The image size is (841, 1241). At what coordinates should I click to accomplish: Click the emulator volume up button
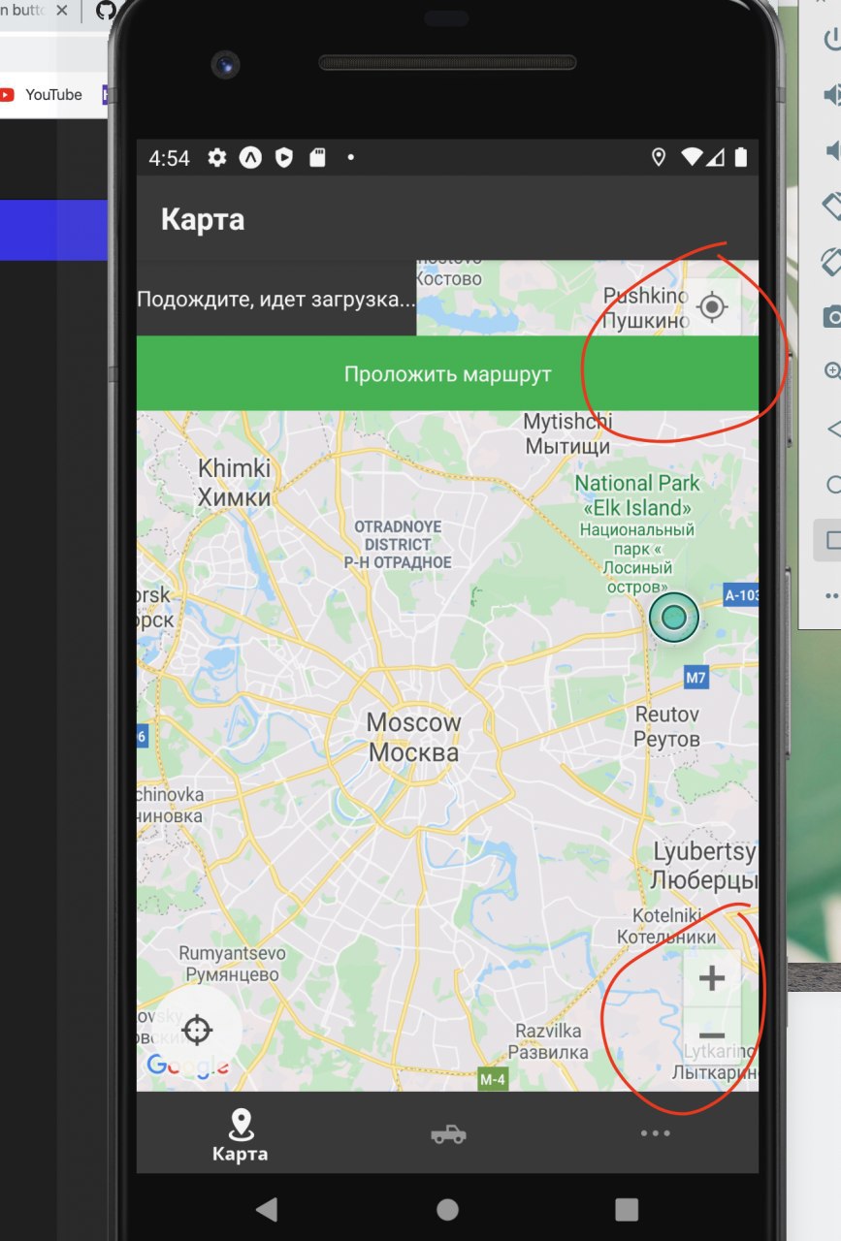pyautogui.click(x=831, y=95)
